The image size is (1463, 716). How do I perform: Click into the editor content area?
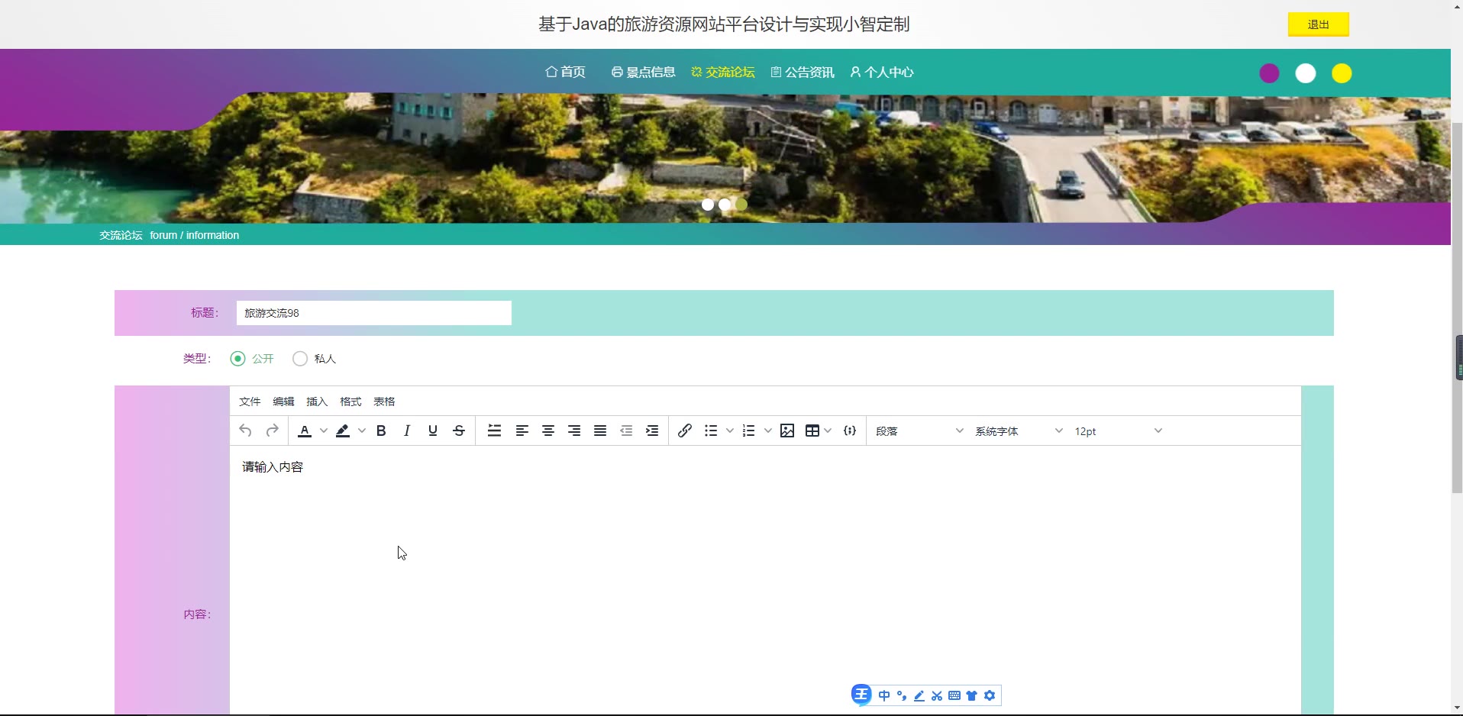pos(765,580)
